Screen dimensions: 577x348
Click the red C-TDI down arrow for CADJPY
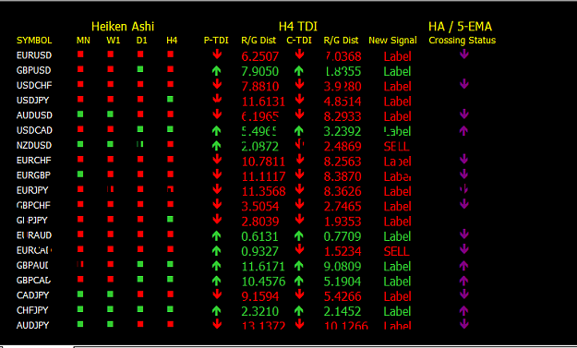pos(299,294)
